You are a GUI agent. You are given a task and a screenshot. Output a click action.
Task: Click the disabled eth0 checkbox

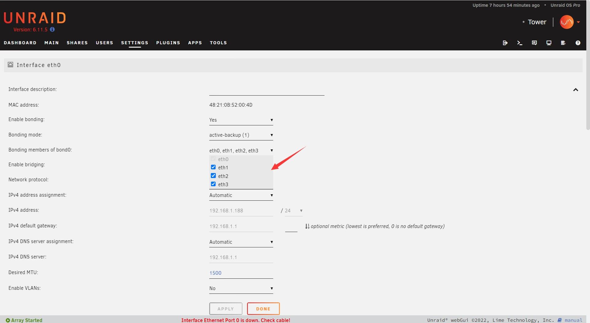[213, 159]
